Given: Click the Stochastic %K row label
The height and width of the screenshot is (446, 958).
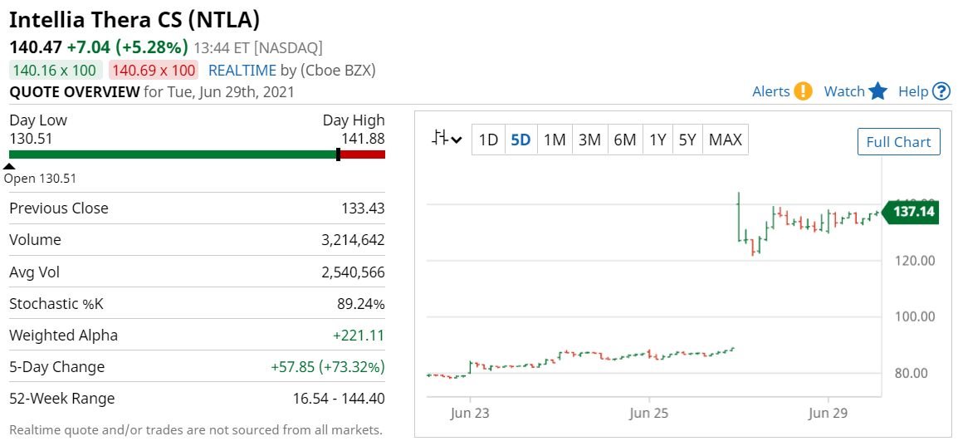Looking at the screenshot, I should click(56, 304).
